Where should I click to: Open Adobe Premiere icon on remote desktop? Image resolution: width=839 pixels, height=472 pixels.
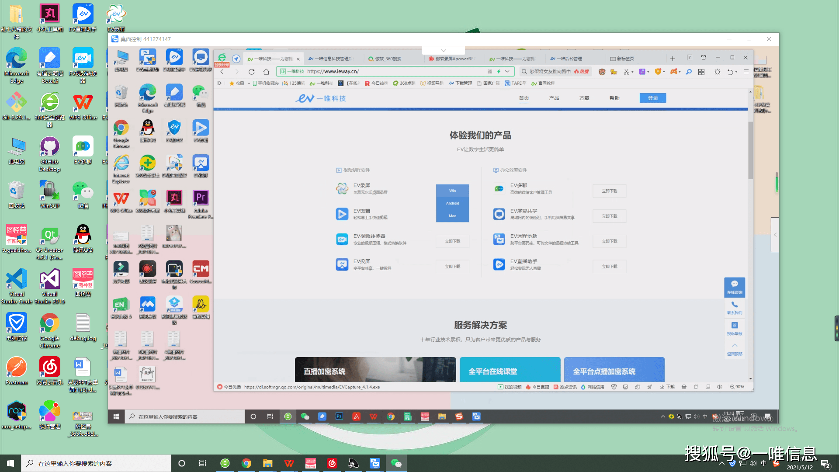(201, 204)
